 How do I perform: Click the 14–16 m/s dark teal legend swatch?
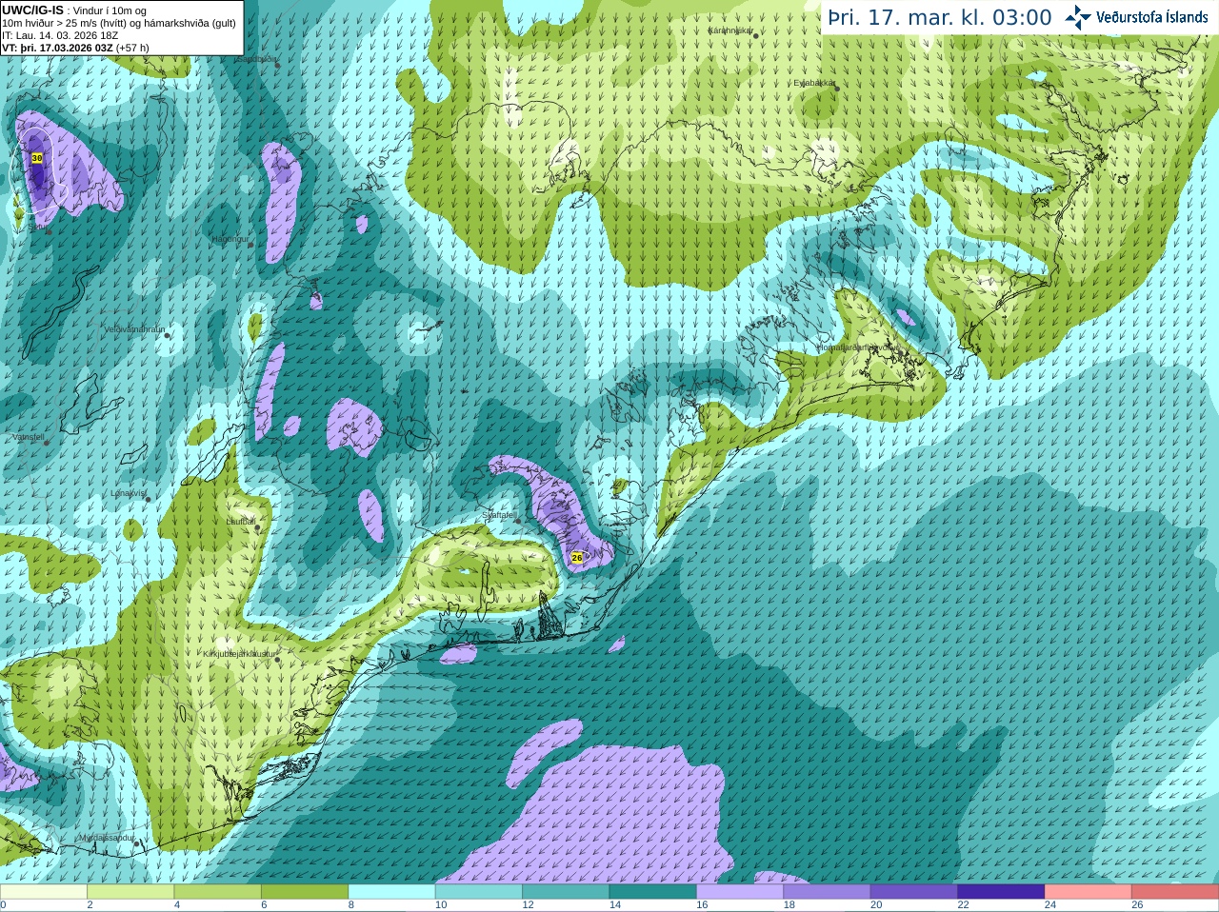(x=653, y=892)
